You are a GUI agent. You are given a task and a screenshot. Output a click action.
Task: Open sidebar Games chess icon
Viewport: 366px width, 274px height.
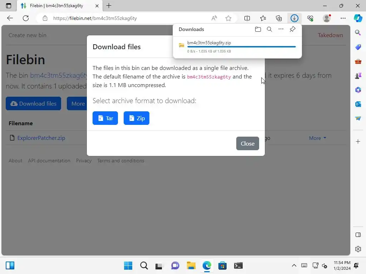(x=358, y=76)
